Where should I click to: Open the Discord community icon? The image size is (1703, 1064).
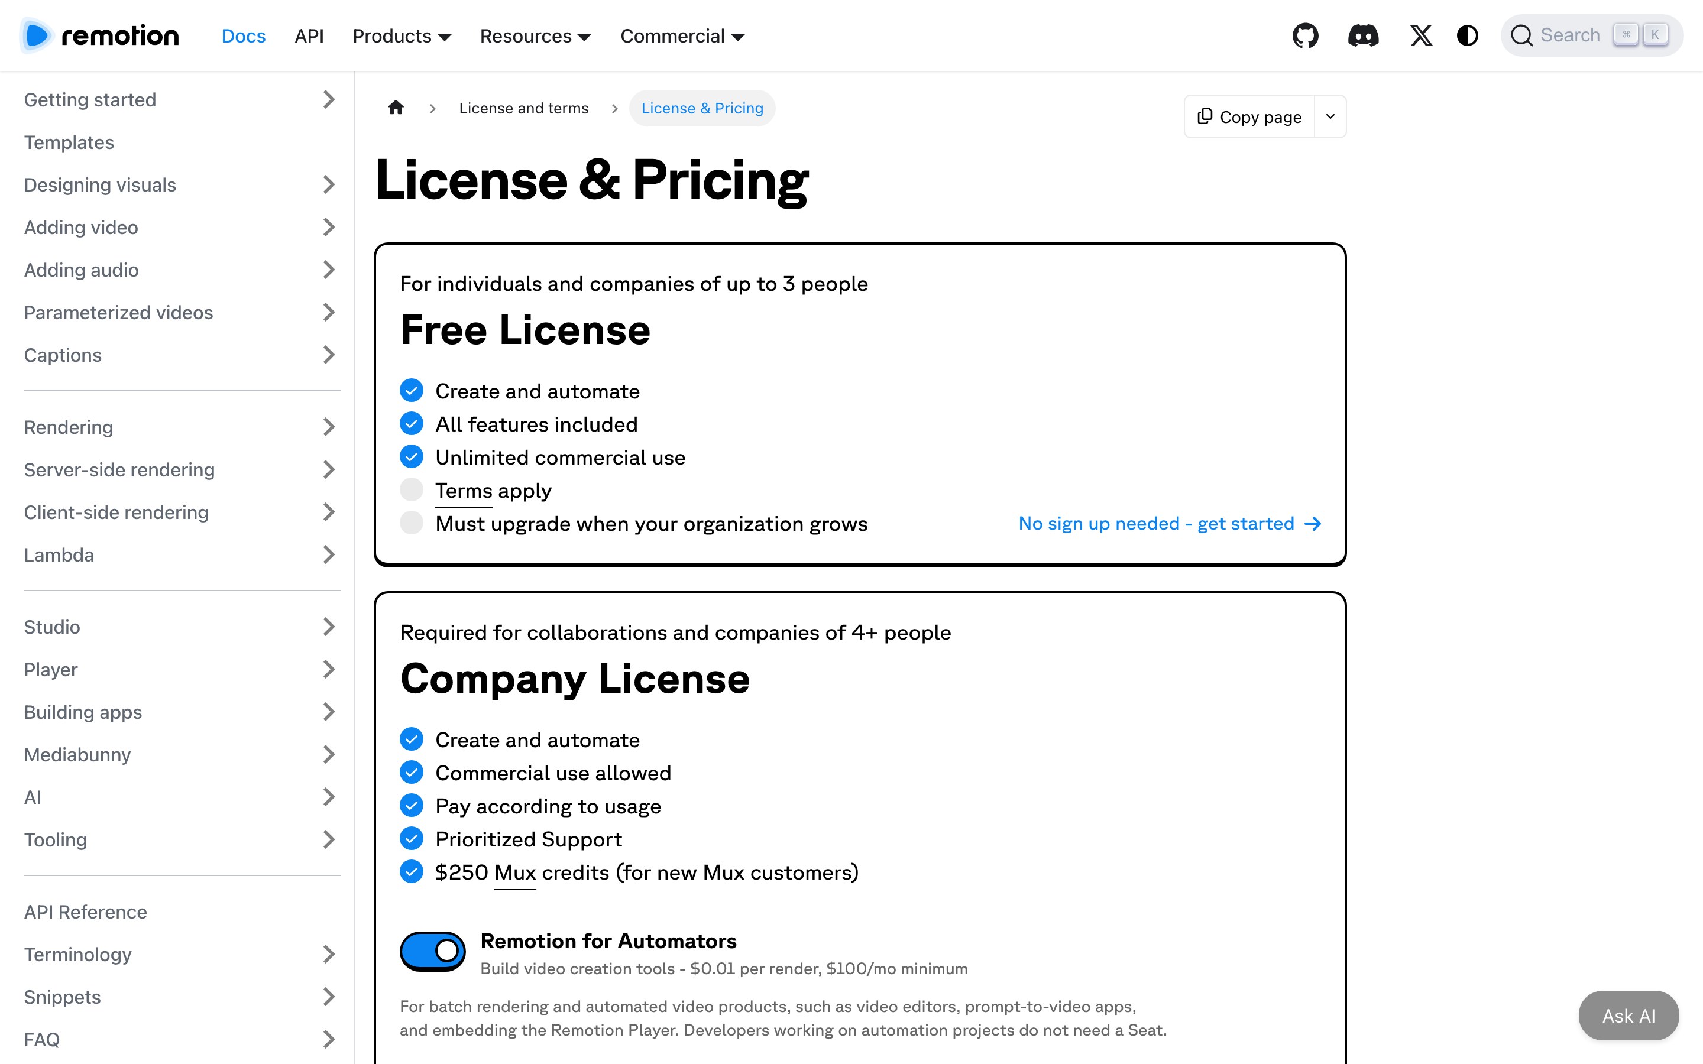pos(1363,36)
